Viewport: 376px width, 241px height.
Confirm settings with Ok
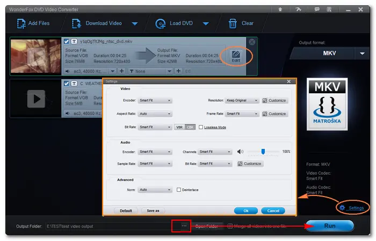tap(246, 211)
